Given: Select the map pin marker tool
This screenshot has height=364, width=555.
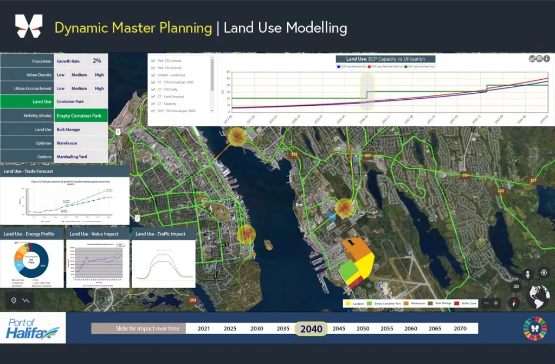Looking at the screenshot, I should (14, 301).
